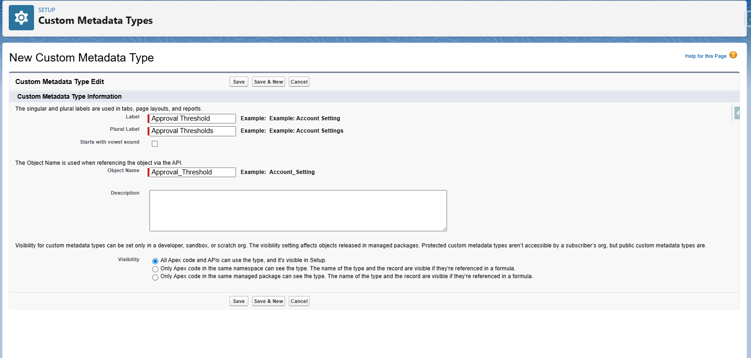751x358 pixels.
Task: Click the Object Name input field
Action: point(192,172)
